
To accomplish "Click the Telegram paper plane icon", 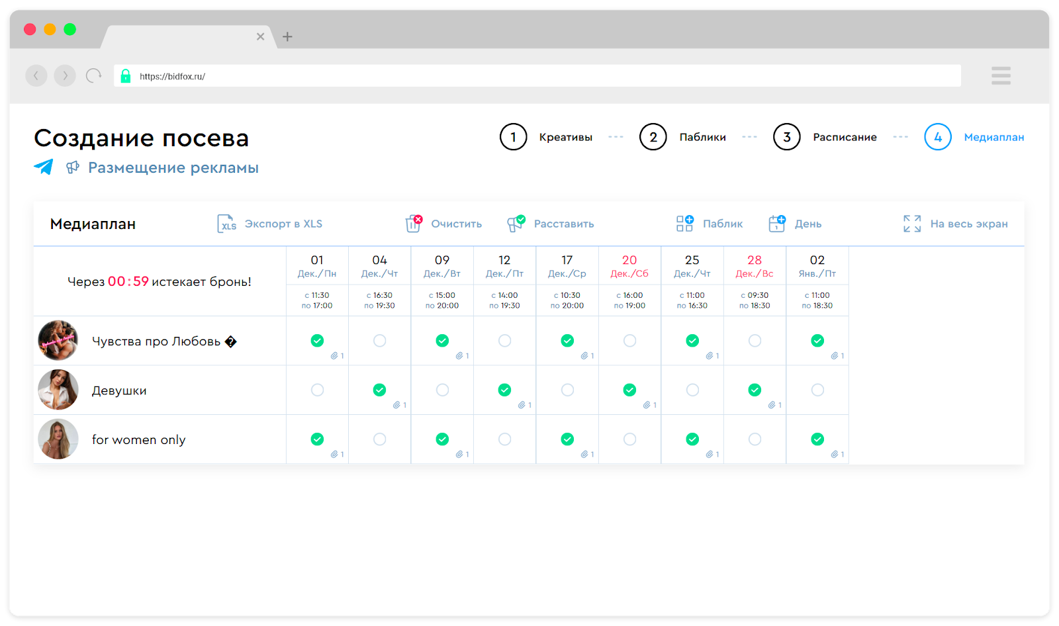I will (44, 167).
